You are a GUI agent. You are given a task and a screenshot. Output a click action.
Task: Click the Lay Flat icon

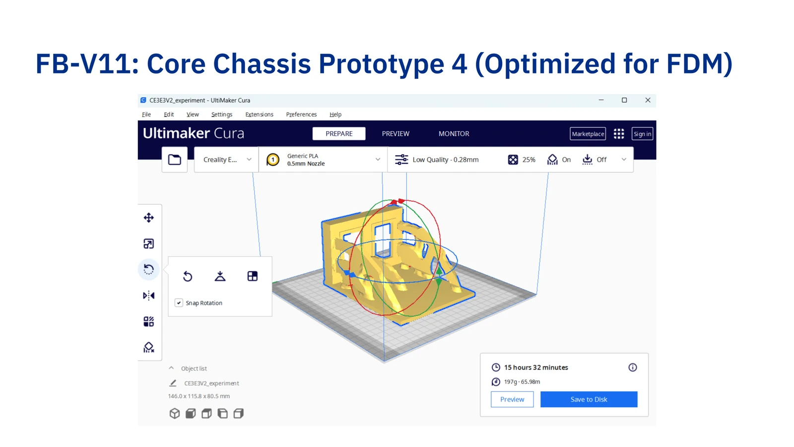220,276
